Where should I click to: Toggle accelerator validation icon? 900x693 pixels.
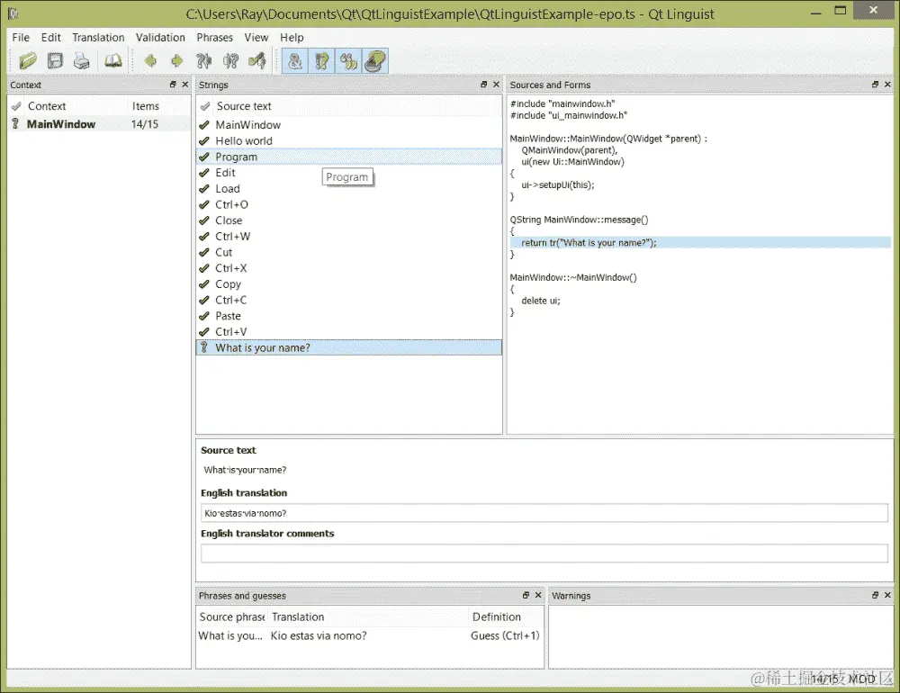(295, 61)
